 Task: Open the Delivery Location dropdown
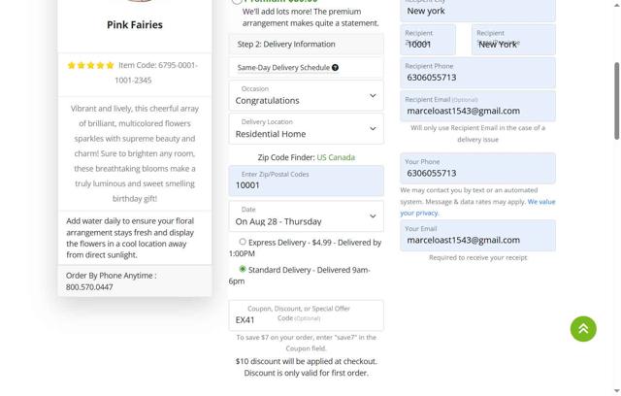pyautogui.click(x=307, y=129)
